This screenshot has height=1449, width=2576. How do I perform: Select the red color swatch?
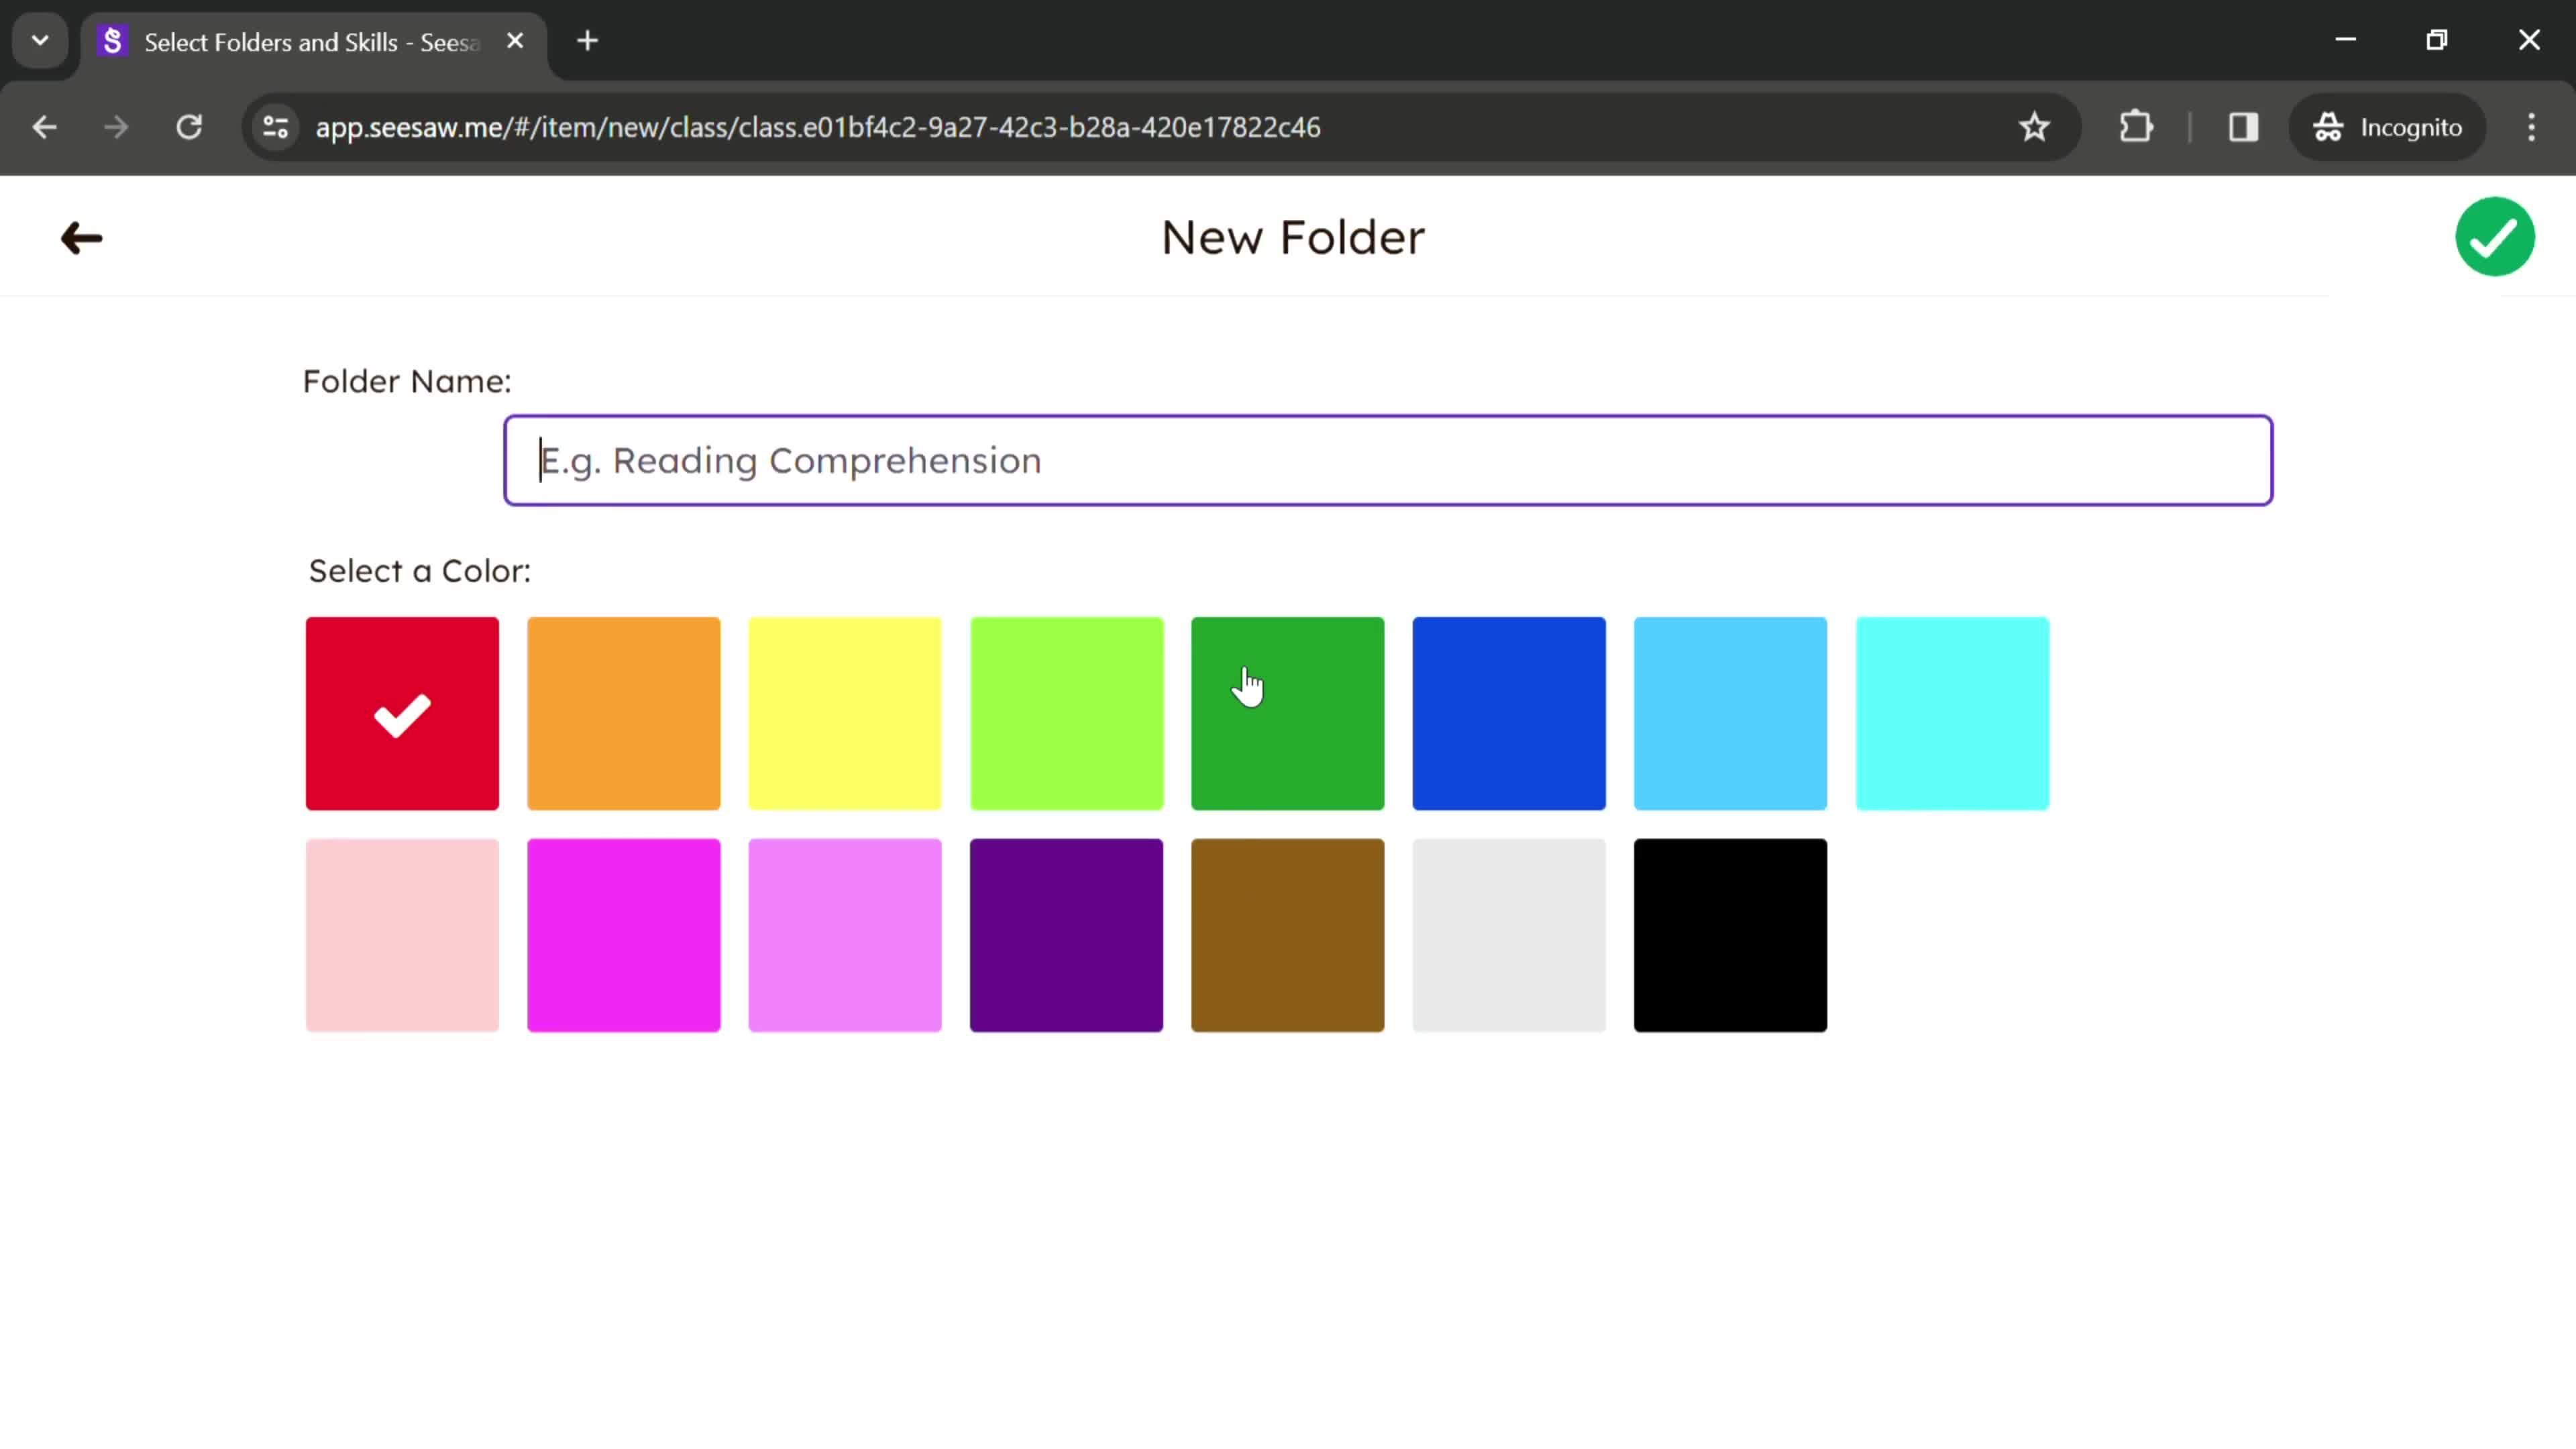[x=402, y=713]
